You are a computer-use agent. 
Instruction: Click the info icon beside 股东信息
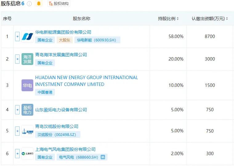point(29,4)
